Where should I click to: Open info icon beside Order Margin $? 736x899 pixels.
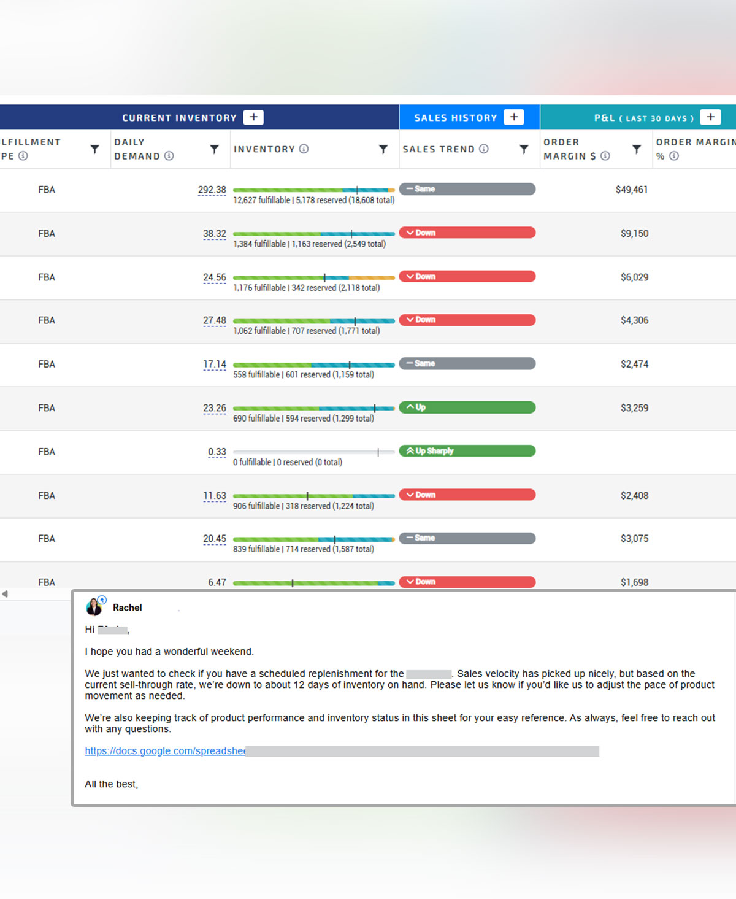(605, 156)
